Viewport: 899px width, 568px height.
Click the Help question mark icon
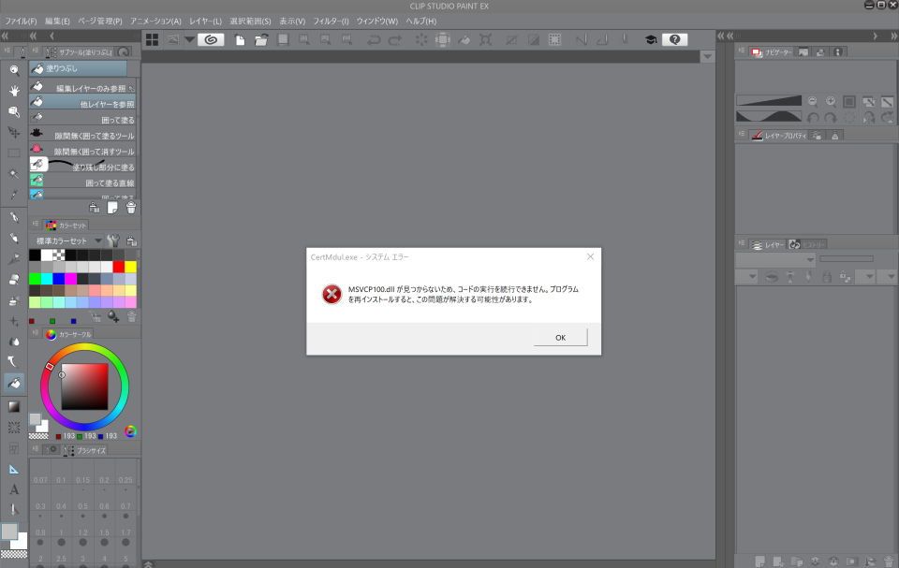pyautogui.click(x=674, y=39)
